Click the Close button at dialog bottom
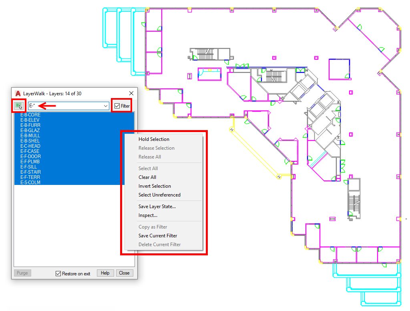The height and width of the screenshot is (311, 410). [124, 273]
